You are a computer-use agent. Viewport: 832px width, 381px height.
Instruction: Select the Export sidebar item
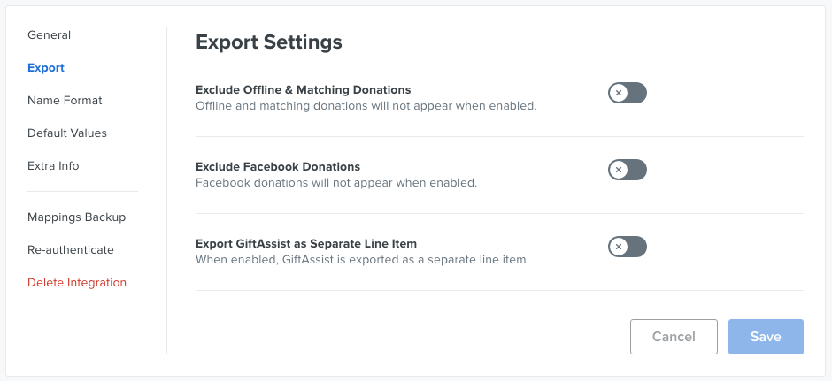46,68
